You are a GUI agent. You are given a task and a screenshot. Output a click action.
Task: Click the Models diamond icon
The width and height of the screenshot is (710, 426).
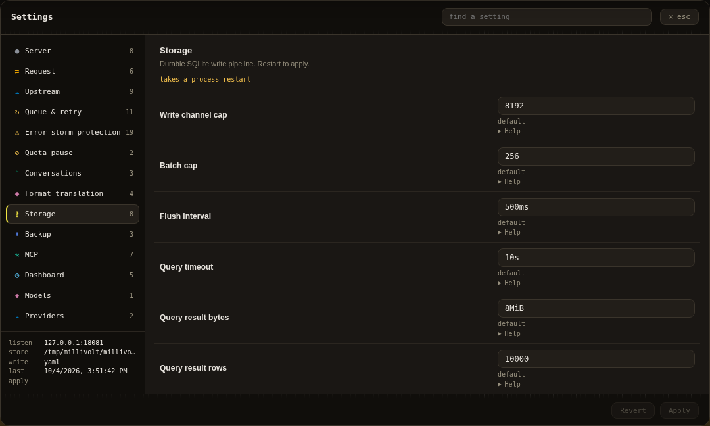[17, 296]
